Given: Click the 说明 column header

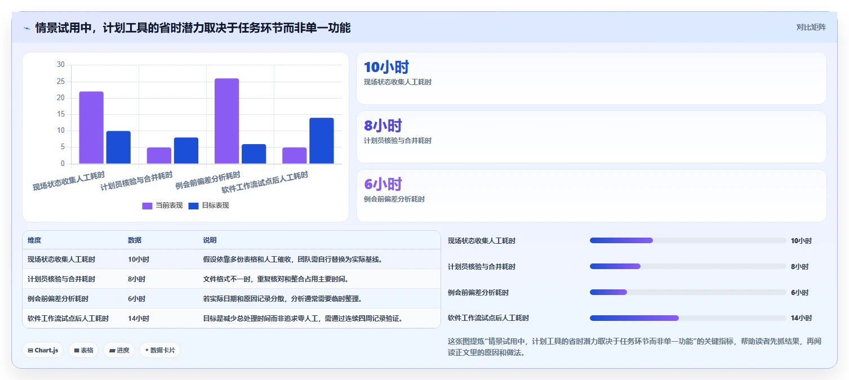Looking at the screenshot, I should (210, 240).
